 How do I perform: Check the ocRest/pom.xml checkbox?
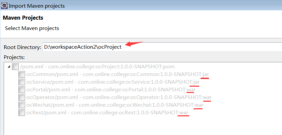22,113
